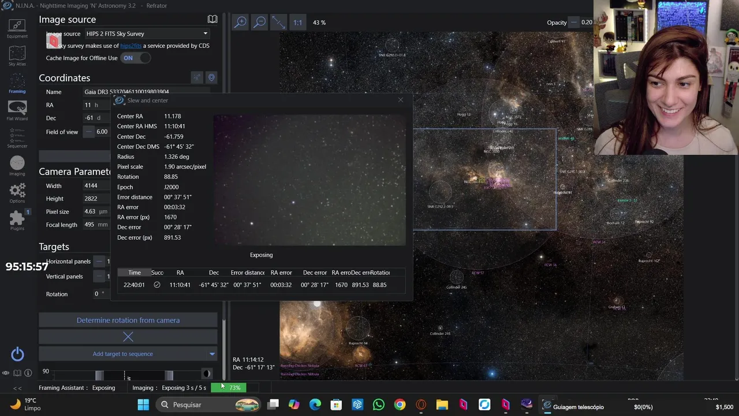
Task: Click the Dec column header in table
Action: tap(214, 273)
